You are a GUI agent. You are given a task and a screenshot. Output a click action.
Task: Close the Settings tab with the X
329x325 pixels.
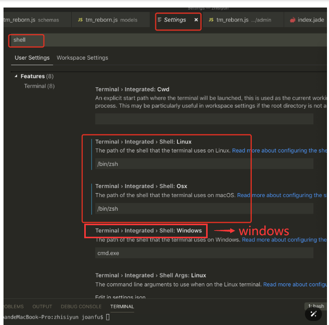tap(196, 20)
